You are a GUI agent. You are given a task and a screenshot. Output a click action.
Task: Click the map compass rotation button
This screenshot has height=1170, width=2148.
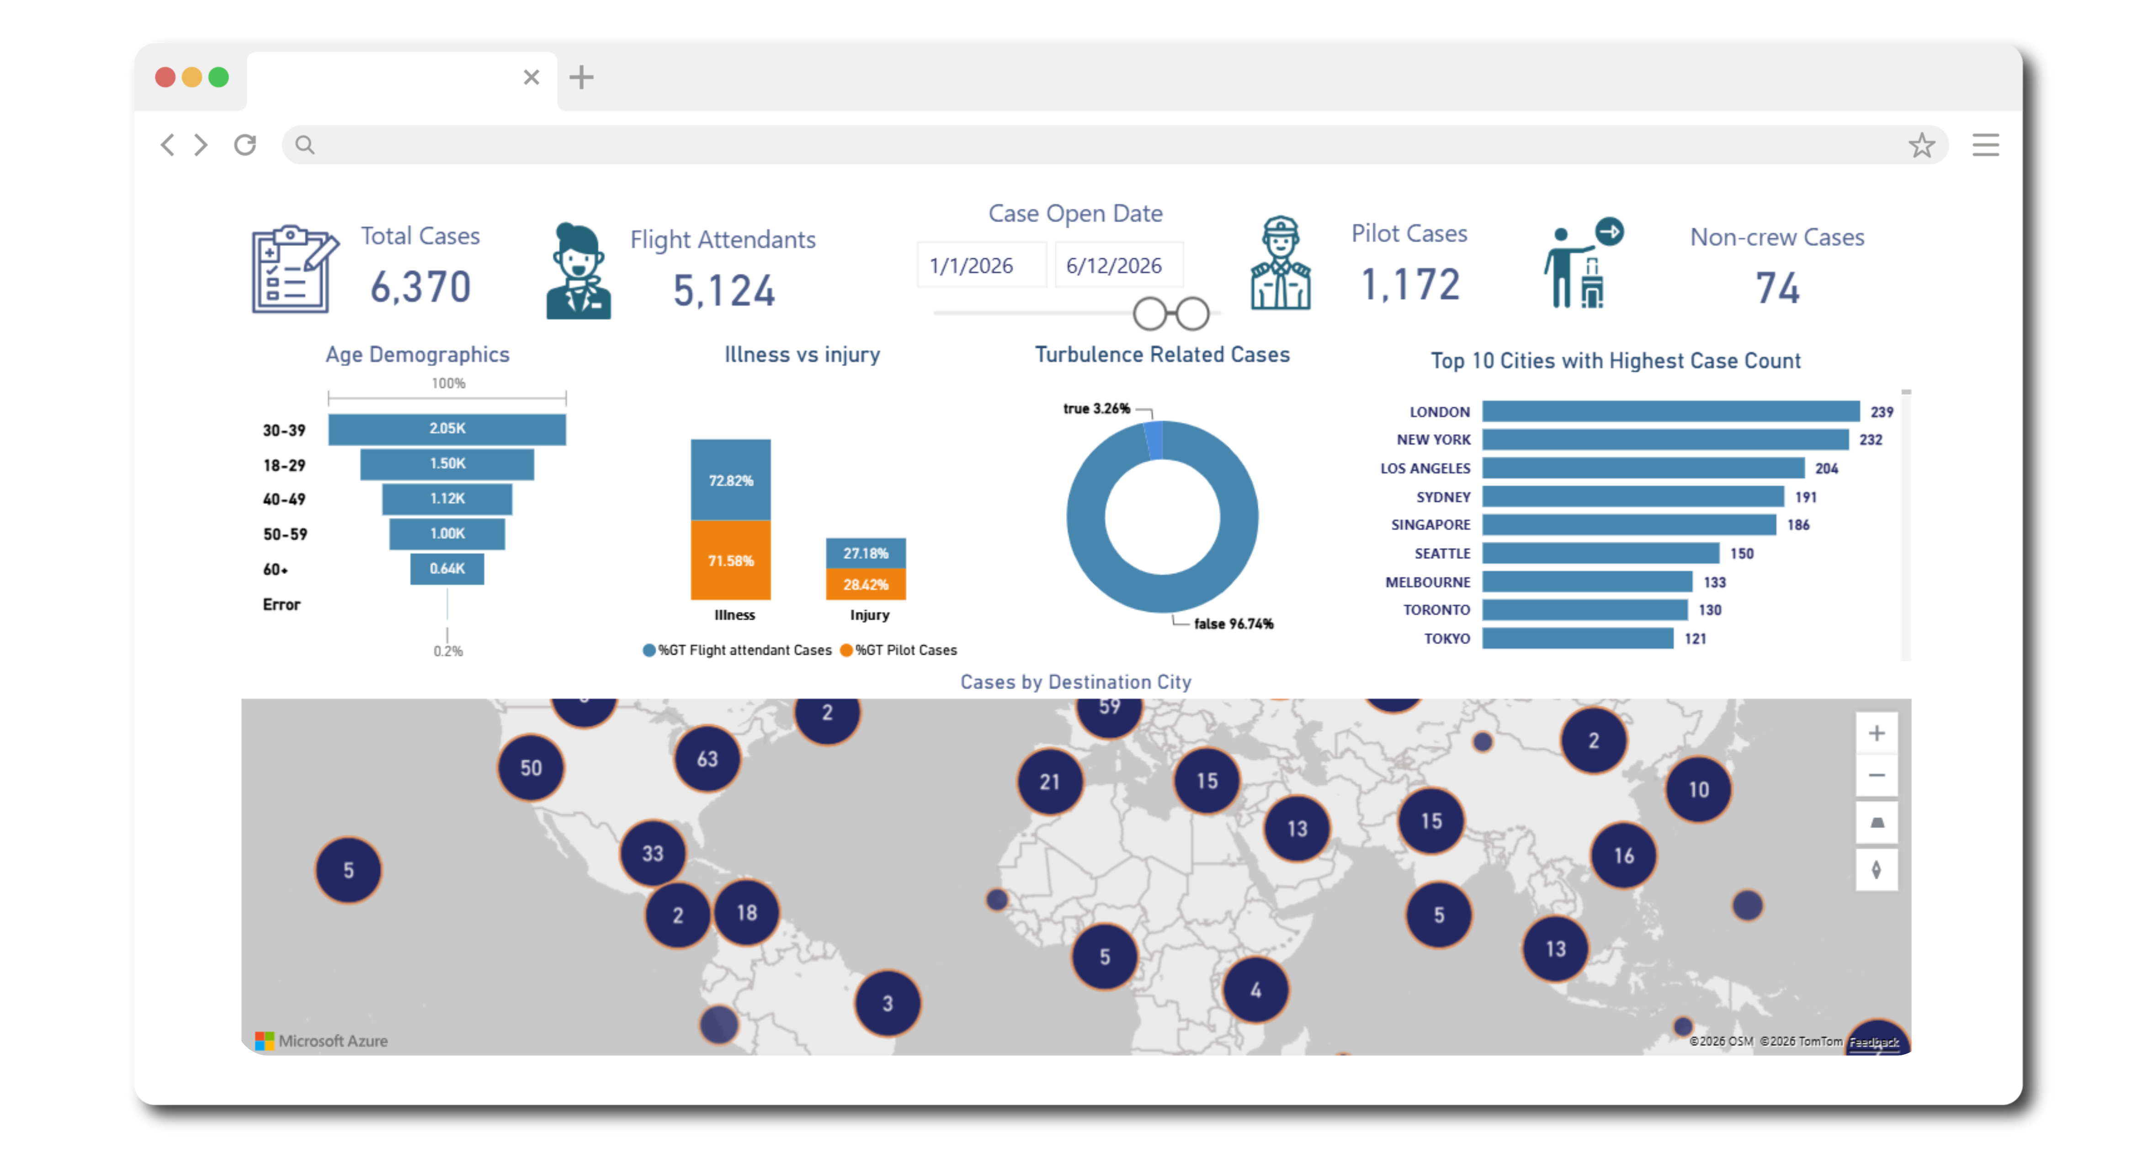[1876, 870]
